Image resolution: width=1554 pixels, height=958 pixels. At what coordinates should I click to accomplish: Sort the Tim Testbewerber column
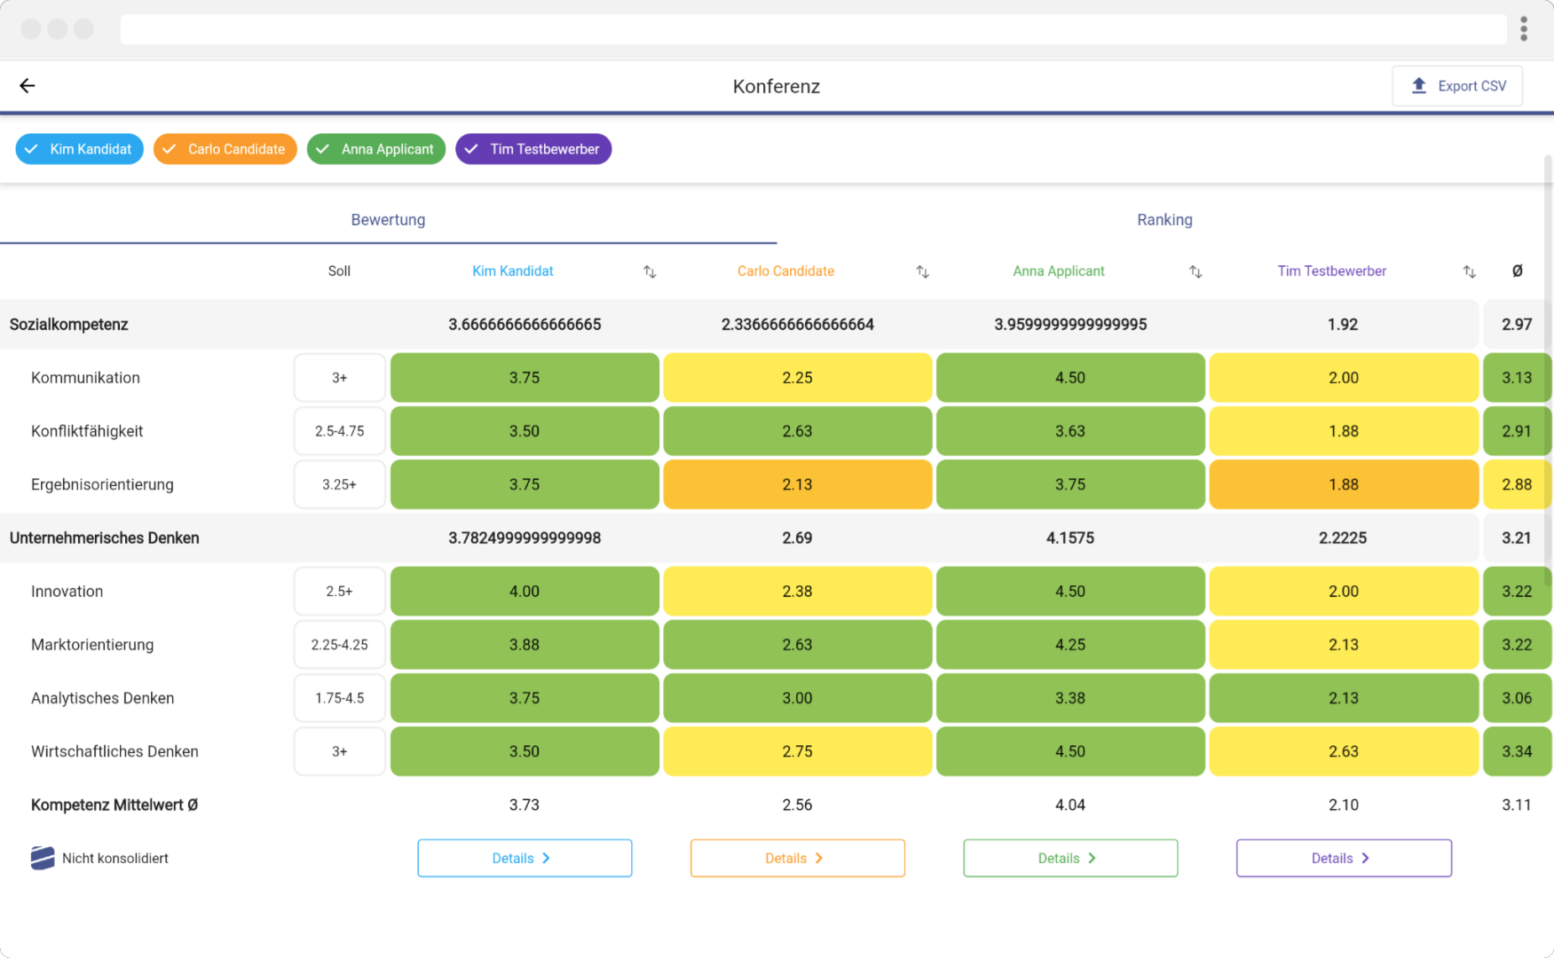(1468, 271)
